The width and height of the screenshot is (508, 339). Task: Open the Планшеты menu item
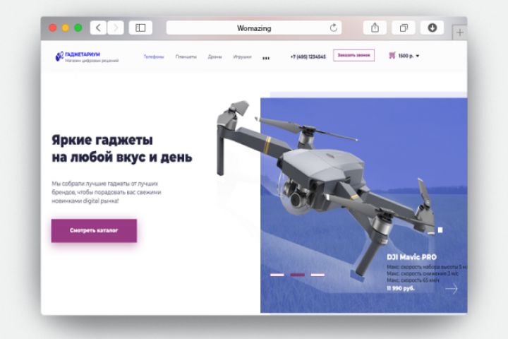[x=186, y=56]
